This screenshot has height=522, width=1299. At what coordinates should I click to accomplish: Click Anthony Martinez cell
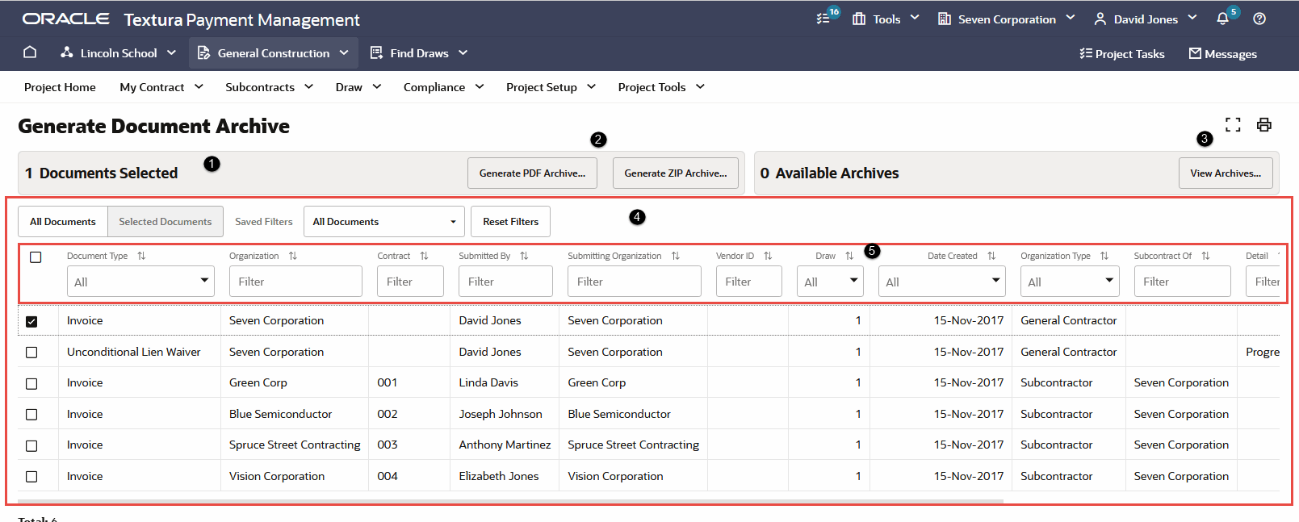(505, 445)
